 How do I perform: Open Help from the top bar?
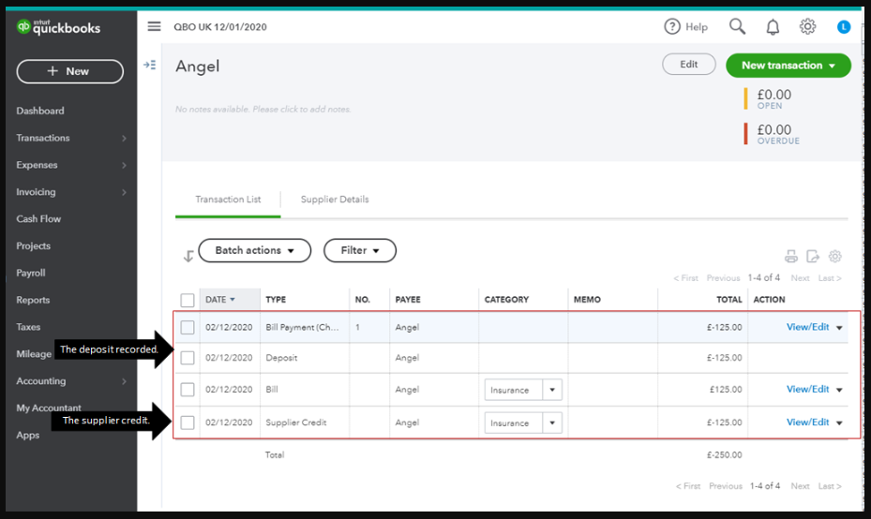[x=685, y=26]
